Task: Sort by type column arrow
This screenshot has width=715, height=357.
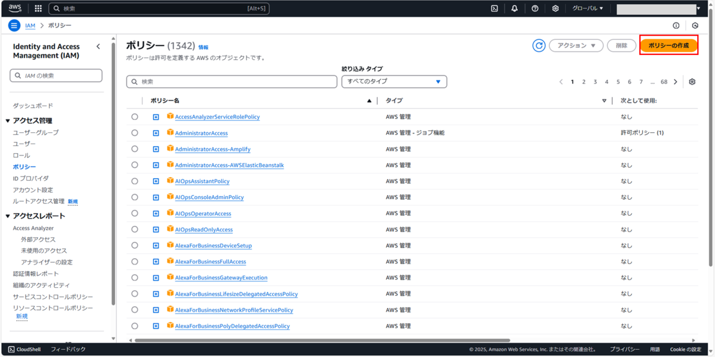Action: [x=605, y=101]
